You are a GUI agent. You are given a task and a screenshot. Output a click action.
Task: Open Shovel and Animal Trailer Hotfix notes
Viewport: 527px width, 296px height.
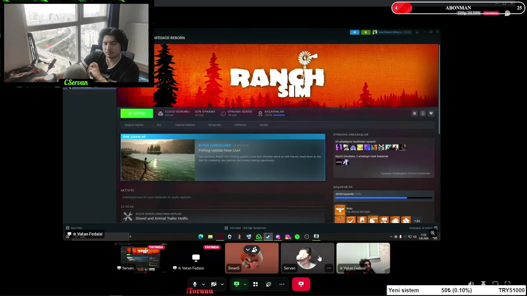161,218
